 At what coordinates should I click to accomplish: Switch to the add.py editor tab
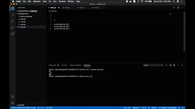(x=67, y=8)
